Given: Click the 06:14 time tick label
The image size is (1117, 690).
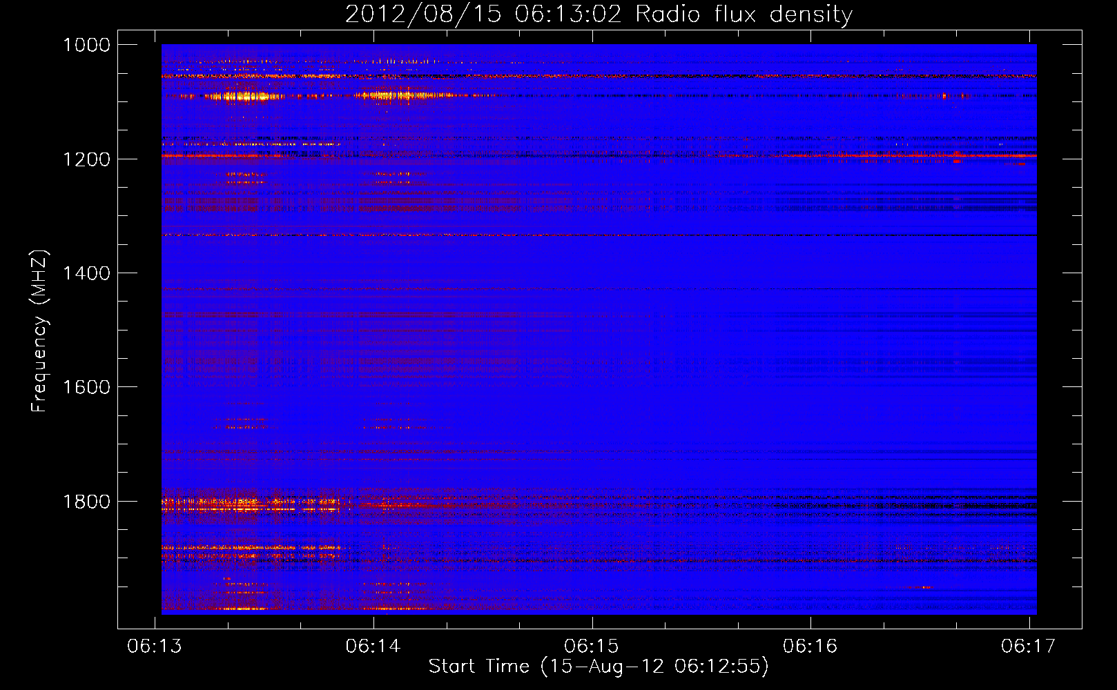Looking at the screenshot, I should click(373, 646).
